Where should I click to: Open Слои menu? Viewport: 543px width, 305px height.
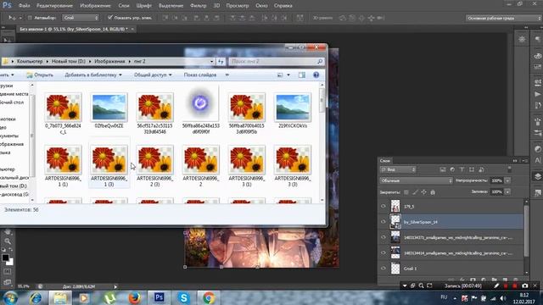pos(124,6)
